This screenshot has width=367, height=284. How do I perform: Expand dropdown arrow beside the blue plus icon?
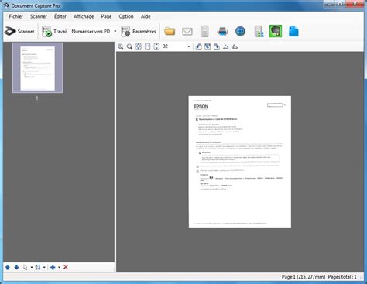59,267
